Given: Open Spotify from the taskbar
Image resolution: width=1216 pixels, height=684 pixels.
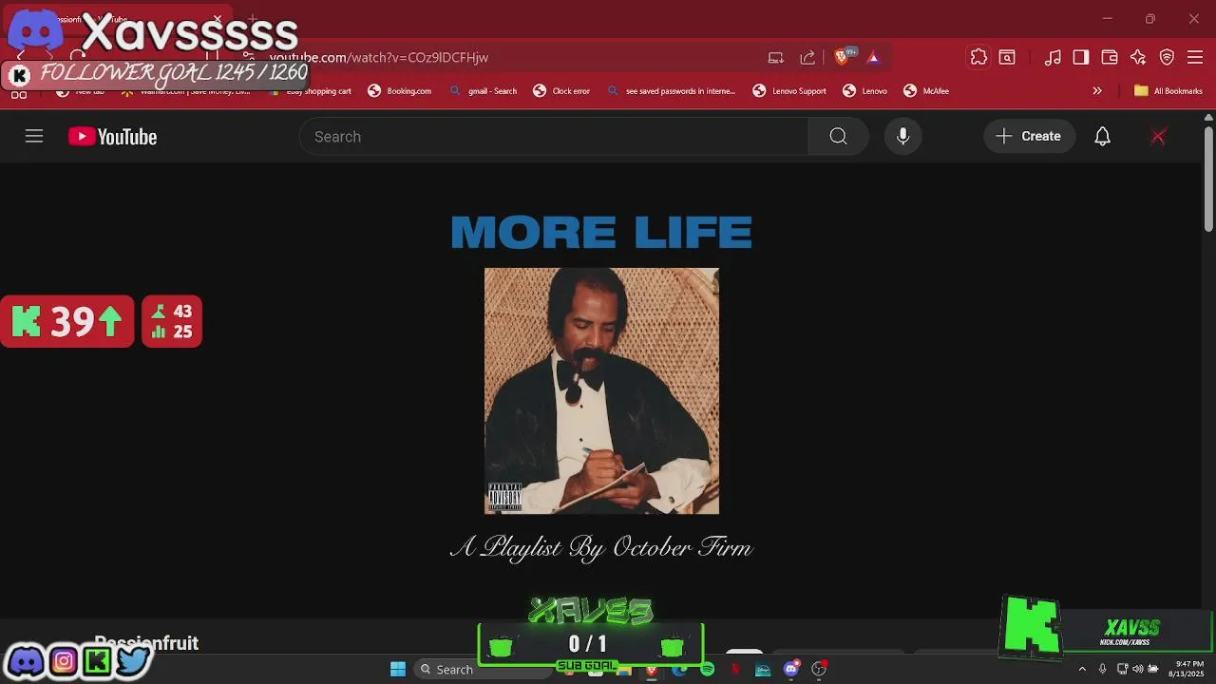Looking at the screenshot, I should pyautogui.click(x=708, y=670).
